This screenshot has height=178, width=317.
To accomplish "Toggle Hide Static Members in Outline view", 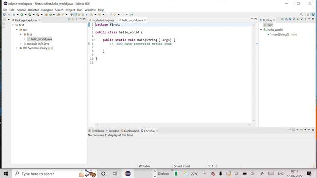I will [x=294, y=19].
